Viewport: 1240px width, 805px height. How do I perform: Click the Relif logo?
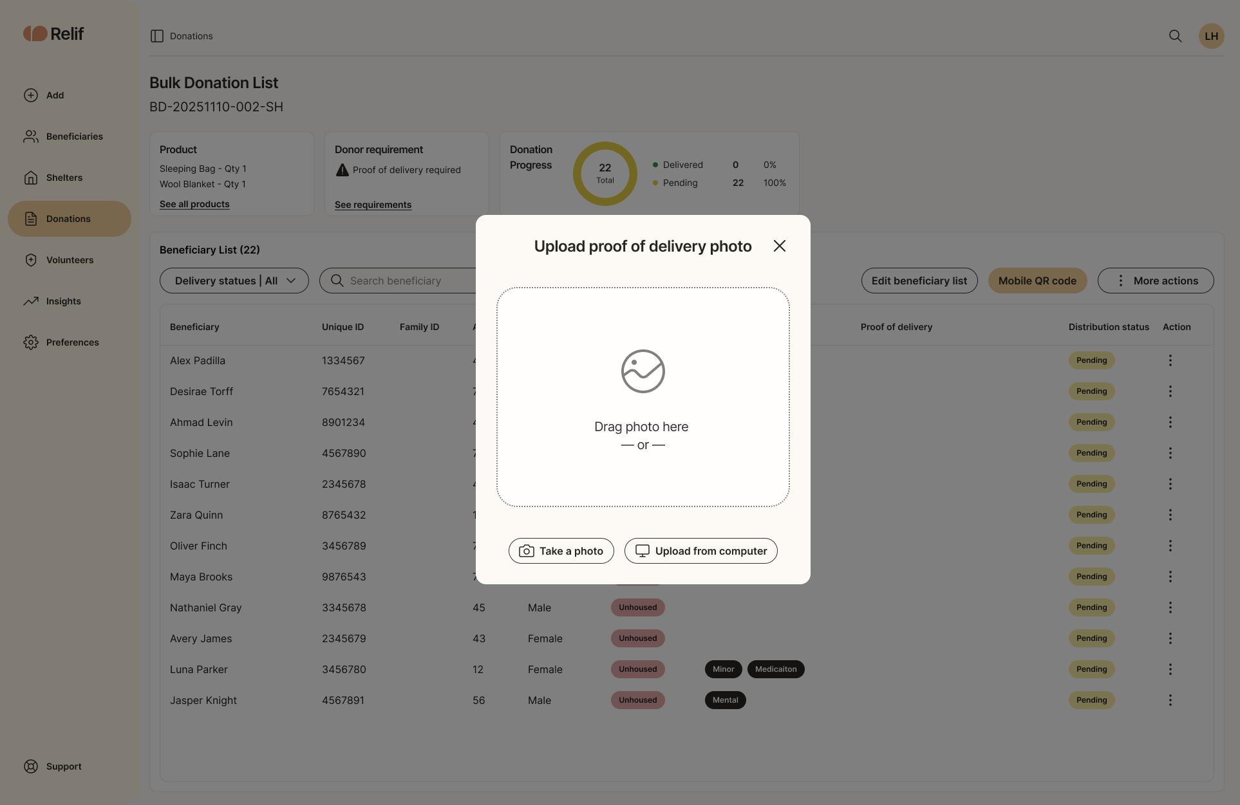(x=53, y=33)
